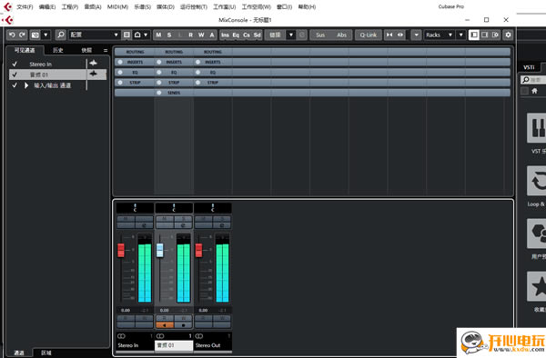Switch to 历史 tab
Image resolution: width=546 pixels, height=358 pixels.
point(58,50)
